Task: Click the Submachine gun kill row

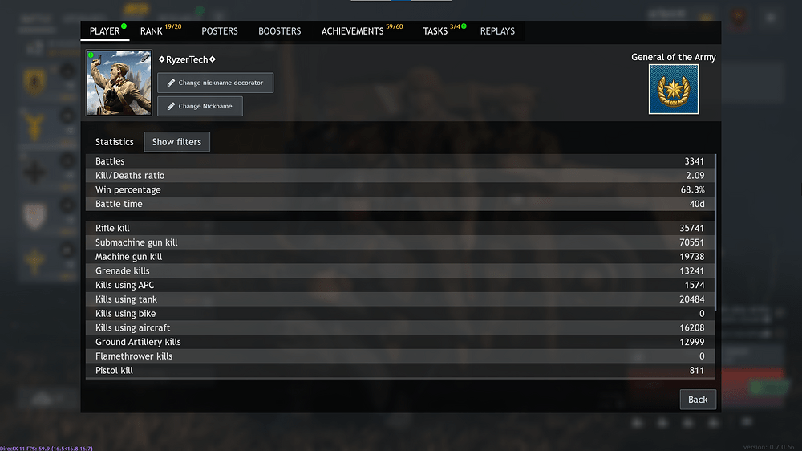Action: pos(399,242)
